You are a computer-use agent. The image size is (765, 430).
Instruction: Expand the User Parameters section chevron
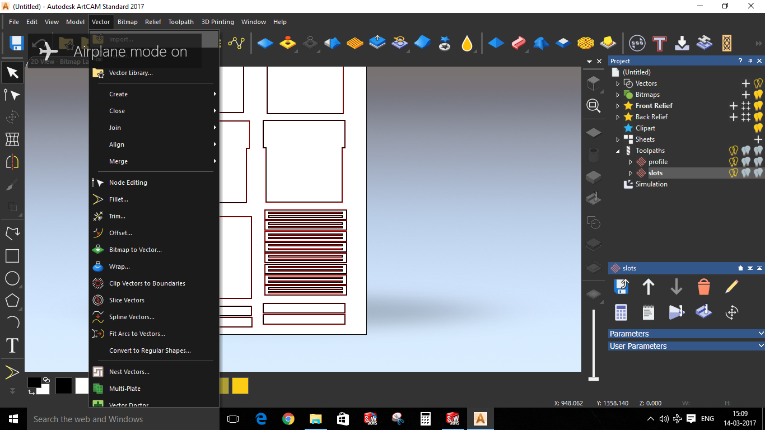pos(761,346)
